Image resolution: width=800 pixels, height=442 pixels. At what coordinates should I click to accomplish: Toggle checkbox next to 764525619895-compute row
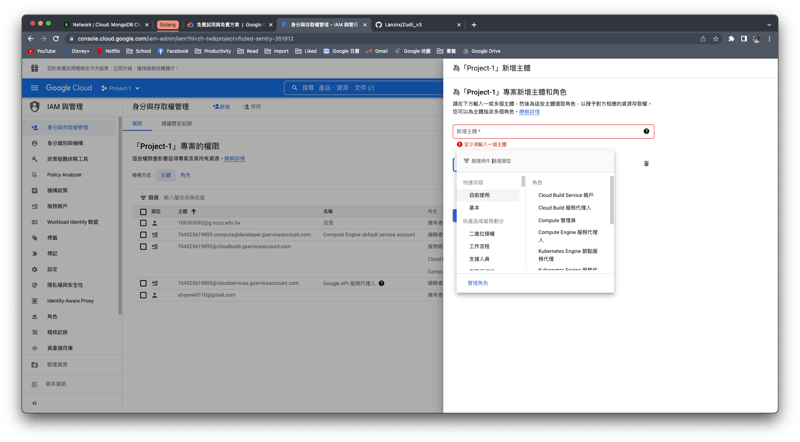142,234
